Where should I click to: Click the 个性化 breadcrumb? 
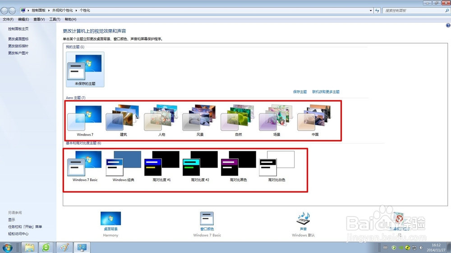pos(85,10)
